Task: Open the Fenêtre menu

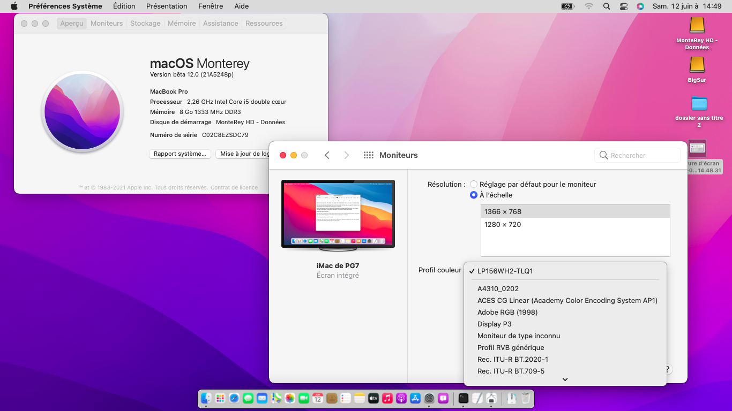Action: [211, 6]
